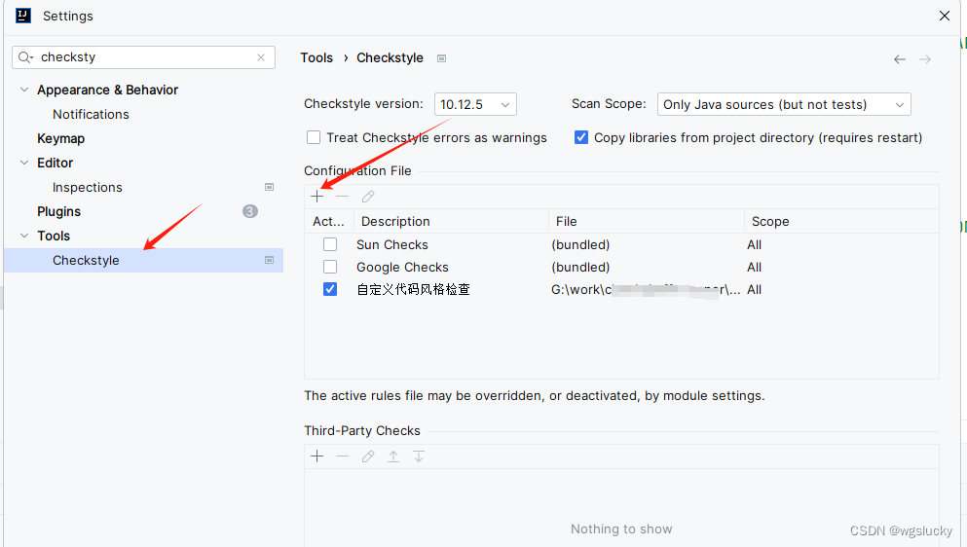Open the Plugins settings page
This screenshot has width=967, height=547.
coord(58,211)
